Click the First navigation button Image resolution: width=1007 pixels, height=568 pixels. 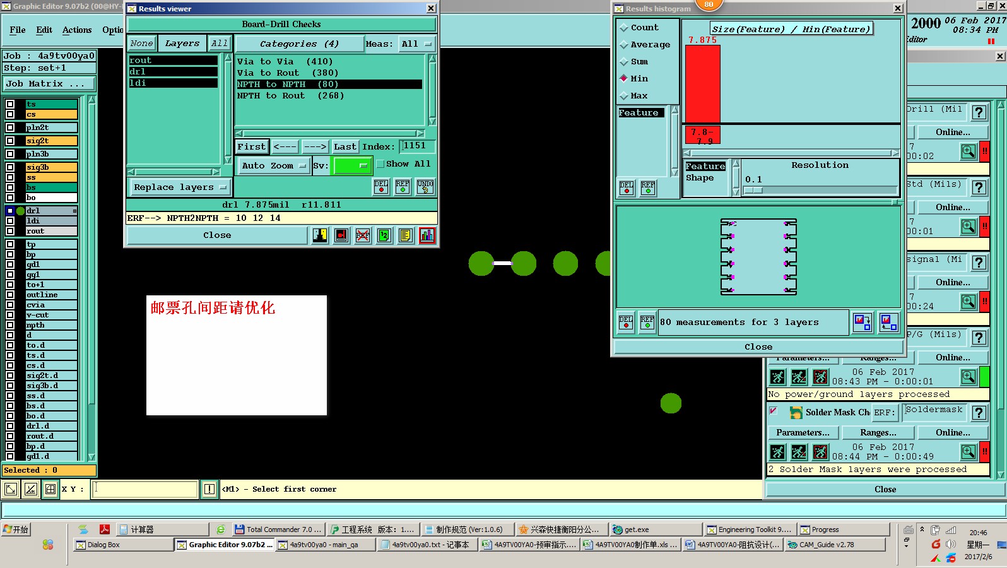[x=252, y=147]
